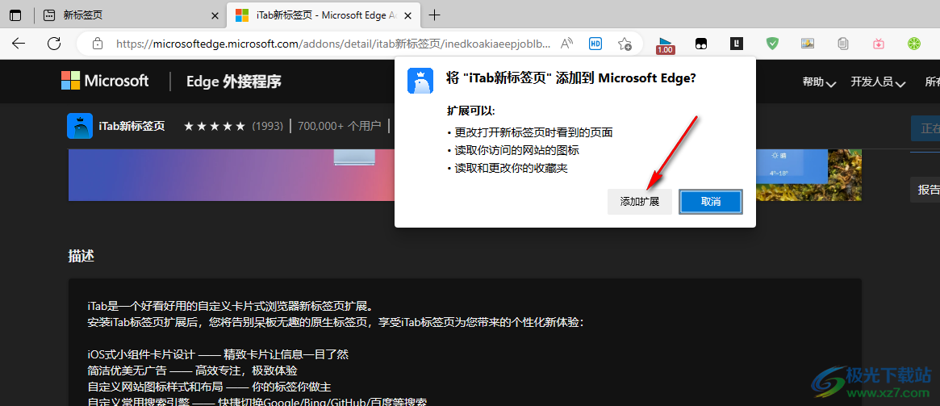Click the Cancel button in the dialog

[710, 202]
